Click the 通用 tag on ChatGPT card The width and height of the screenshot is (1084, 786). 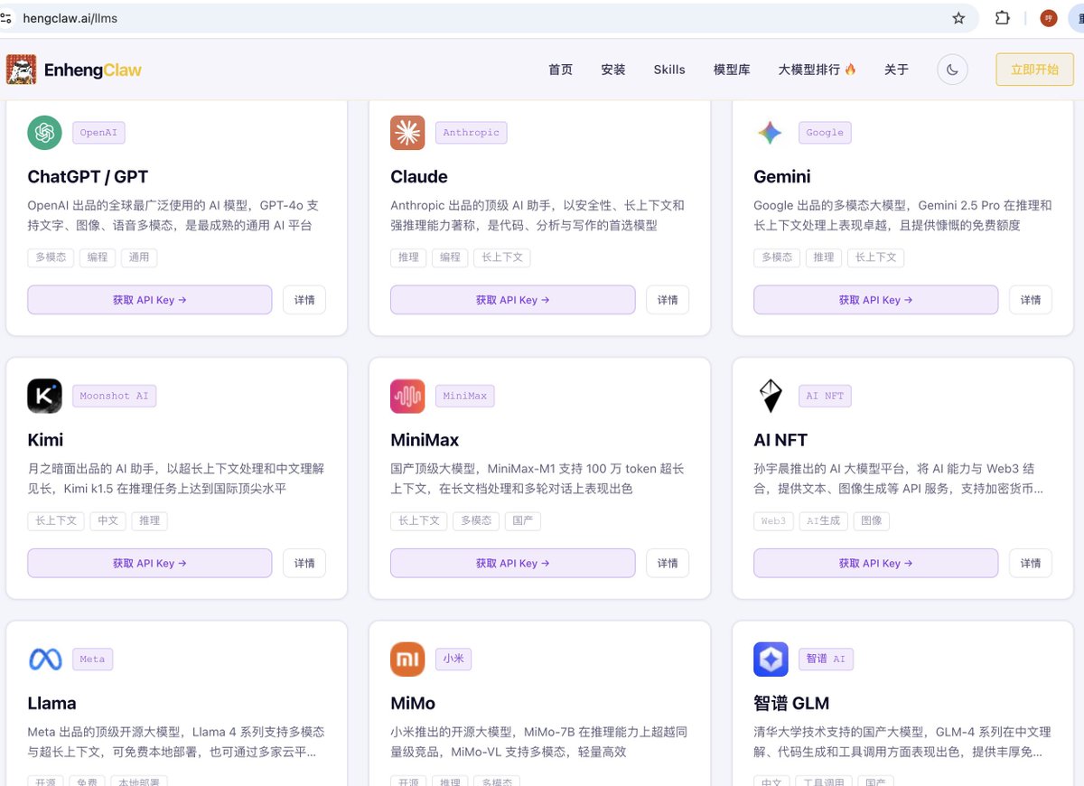139,257
